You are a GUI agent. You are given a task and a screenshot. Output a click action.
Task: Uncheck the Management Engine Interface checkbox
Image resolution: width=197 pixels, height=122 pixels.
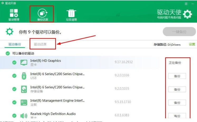(x=14, y=102)
